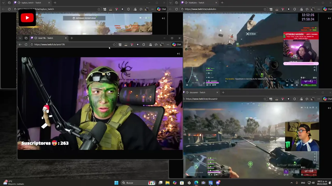The width and height of the screenshot is (332, 186).
Task: Favorite the ValeKahn page with the star
Action: coord(265,9)
